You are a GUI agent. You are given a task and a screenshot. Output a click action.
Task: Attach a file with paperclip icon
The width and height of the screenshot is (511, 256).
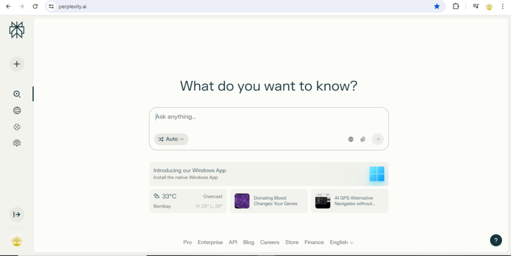tap(363, 139)
